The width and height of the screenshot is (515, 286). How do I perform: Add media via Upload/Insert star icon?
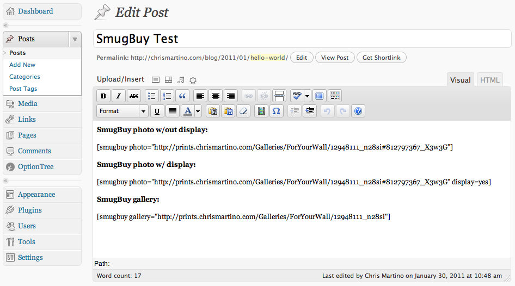pos(193,80)
